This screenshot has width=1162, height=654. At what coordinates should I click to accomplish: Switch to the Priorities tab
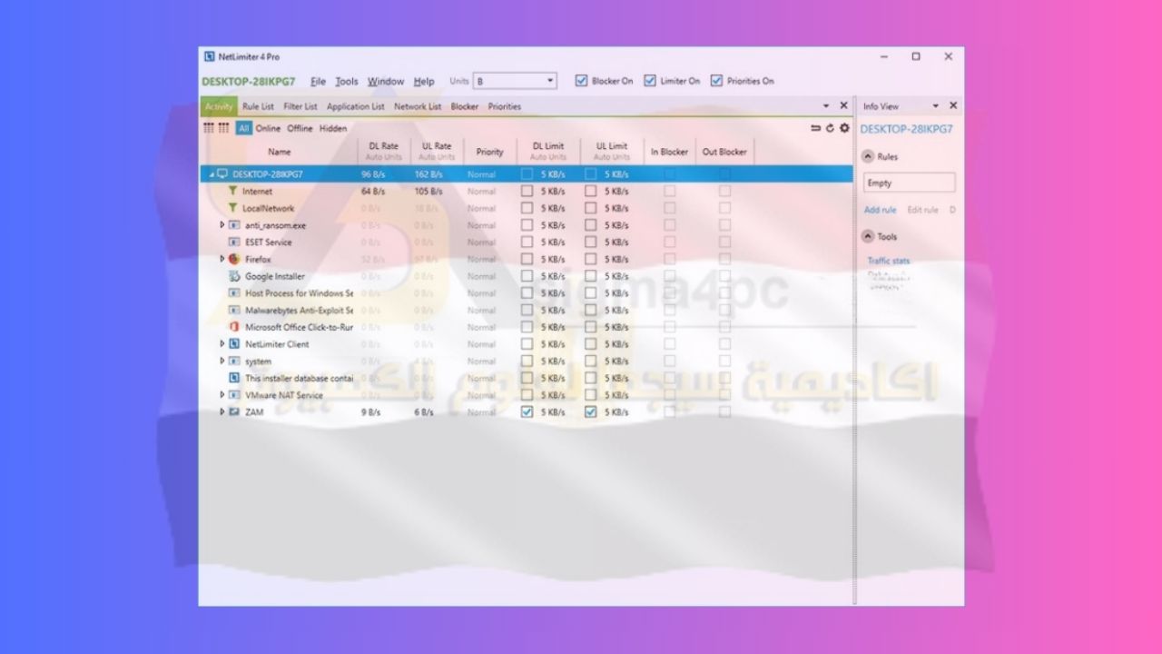point(505,106)
